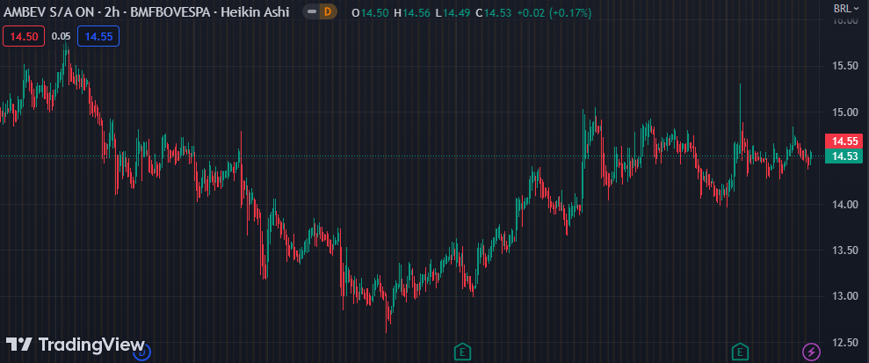The image size is (869, 363).
Task: Click the 12.50 price scale label
Action: tap(846, 343)
